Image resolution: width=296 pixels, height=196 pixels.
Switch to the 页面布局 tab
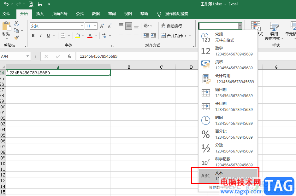[60, 14]
